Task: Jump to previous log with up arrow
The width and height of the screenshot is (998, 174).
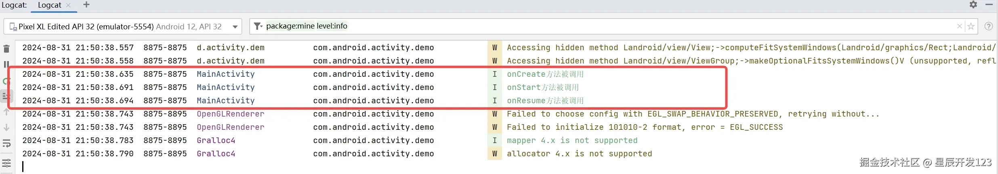Action: pyautogui.click(x=6, y=112)
